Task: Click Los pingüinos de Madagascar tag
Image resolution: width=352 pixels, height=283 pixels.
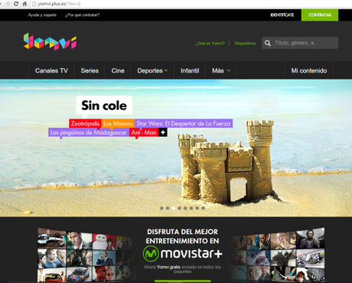Action: pos(89,132)
